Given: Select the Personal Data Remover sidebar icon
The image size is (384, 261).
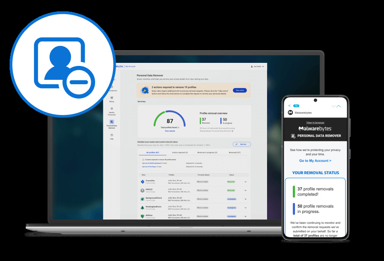Looking at the screenshot, I should pos(112,122).
